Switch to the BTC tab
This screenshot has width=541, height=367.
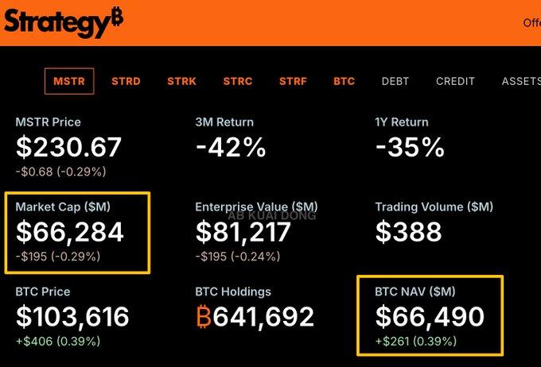344,81
